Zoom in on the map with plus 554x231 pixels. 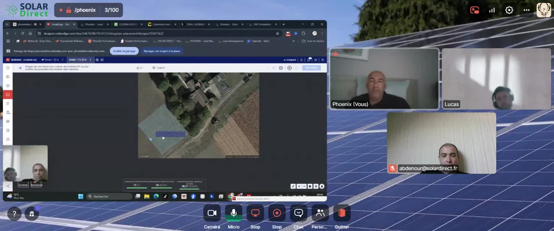coord(299,186)
